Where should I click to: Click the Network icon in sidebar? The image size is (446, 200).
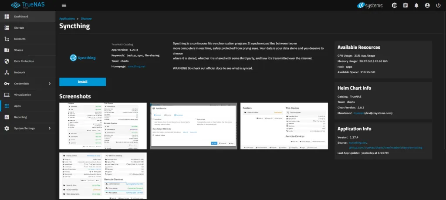[7, 72]
